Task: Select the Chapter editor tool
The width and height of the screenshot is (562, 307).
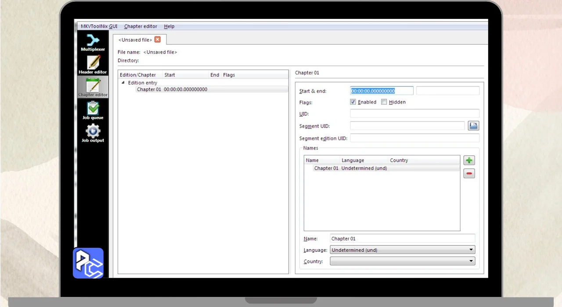Action: coord(93,87)
